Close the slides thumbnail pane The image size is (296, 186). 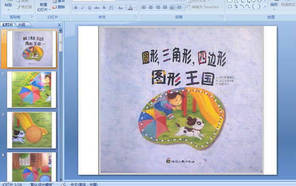[x=59, y=25]
